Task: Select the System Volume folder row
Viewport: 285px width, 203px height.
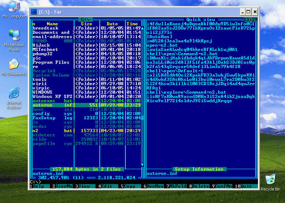Action: coord(87,75)
